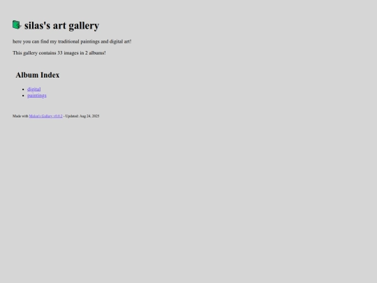Click the bullet point before paintings
Screen dimensions: 377x283
tap(23, 96)
